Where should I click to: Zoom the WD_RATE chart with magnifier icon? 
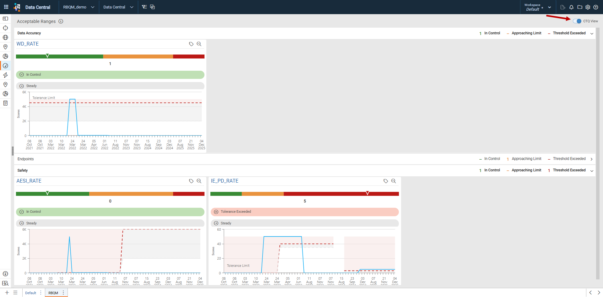(199, 44)
